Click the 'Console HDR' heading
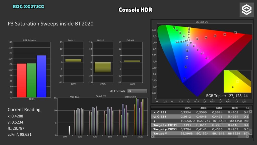Screen dimensions: 257x145 tap(135, 10)
